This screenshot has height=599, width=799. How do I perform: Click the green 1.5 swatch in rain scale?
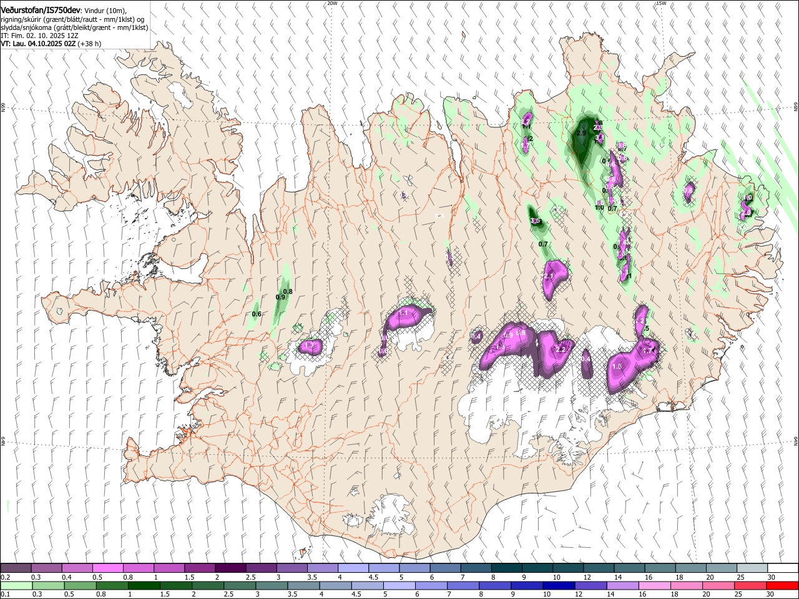tap(176, 585)
